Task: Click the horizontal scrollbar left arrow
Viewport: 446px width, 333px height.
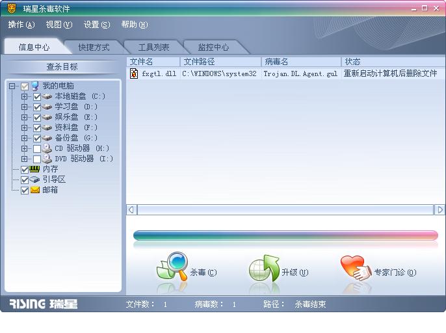Action: tap(132, 210)
